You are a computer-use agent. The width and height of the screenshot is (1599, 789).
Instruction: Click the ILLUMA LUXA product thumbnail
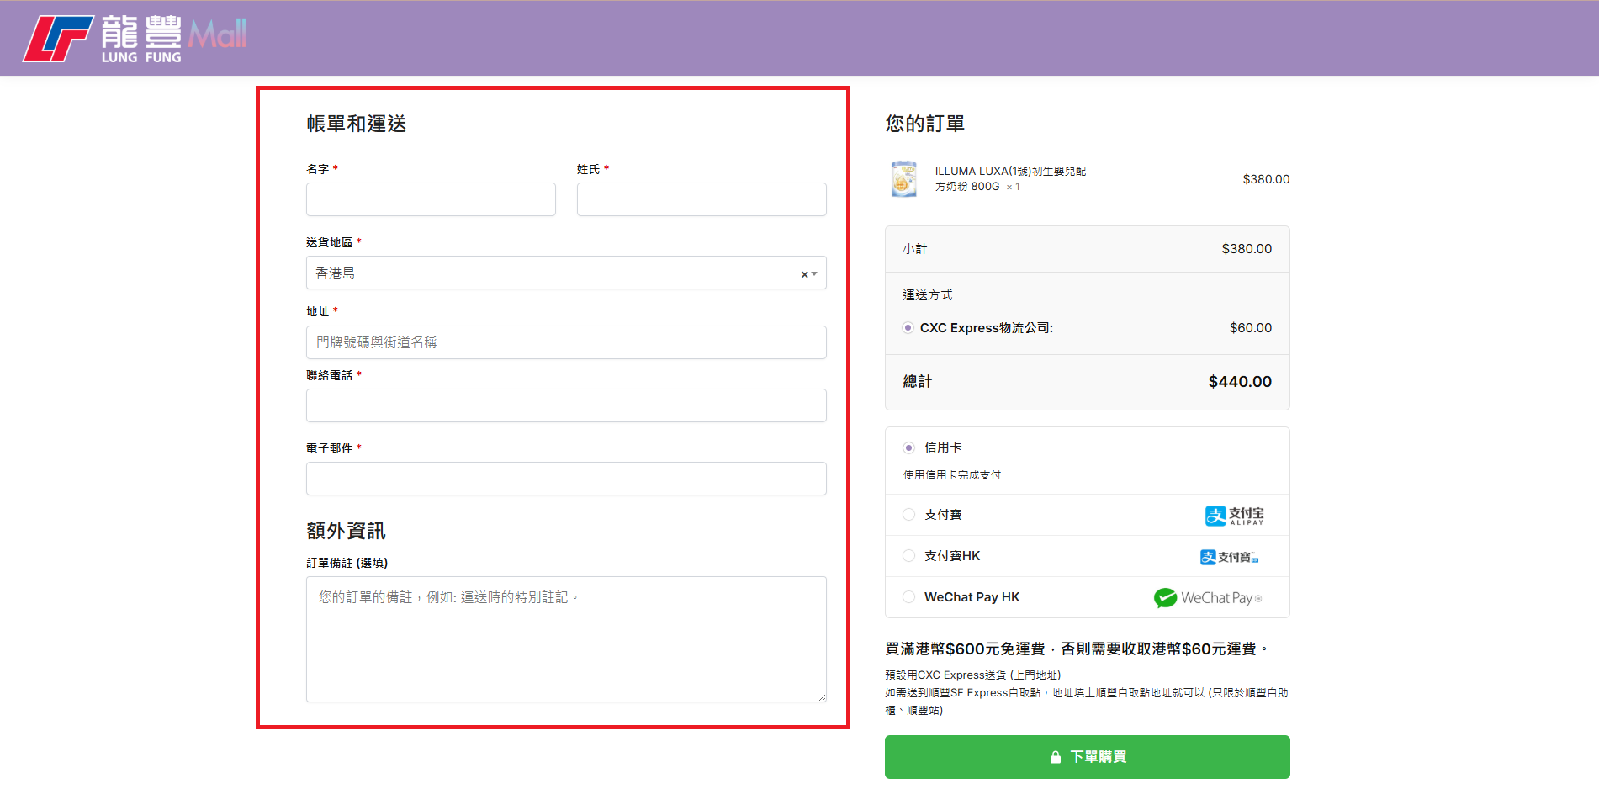903,179
